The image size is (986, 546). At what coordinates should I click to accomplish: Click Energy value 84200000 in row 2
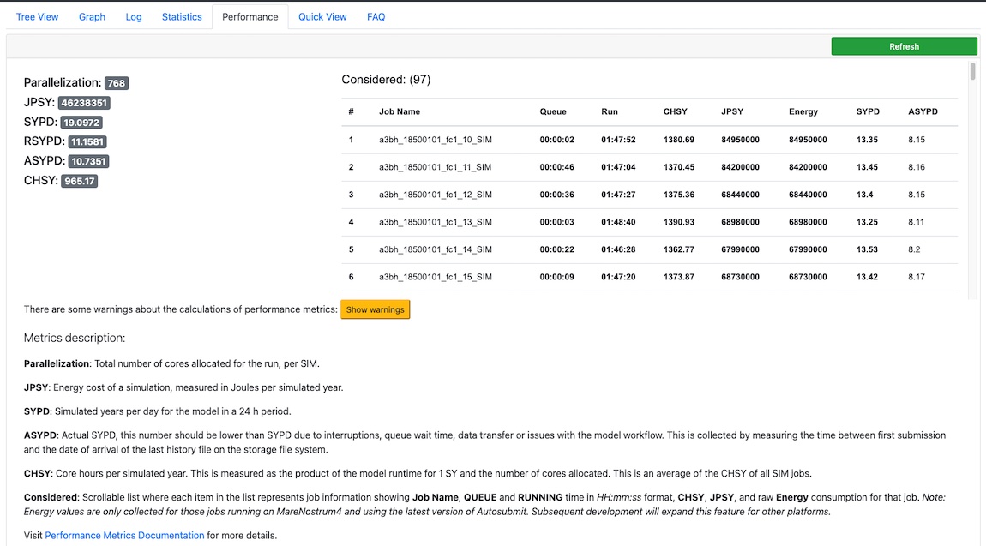click(808, 167)
